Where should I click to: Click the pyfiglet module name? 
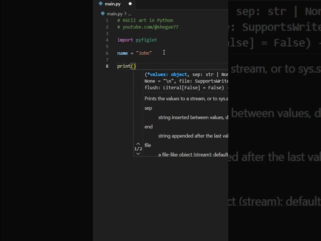[x=146, y=40]
